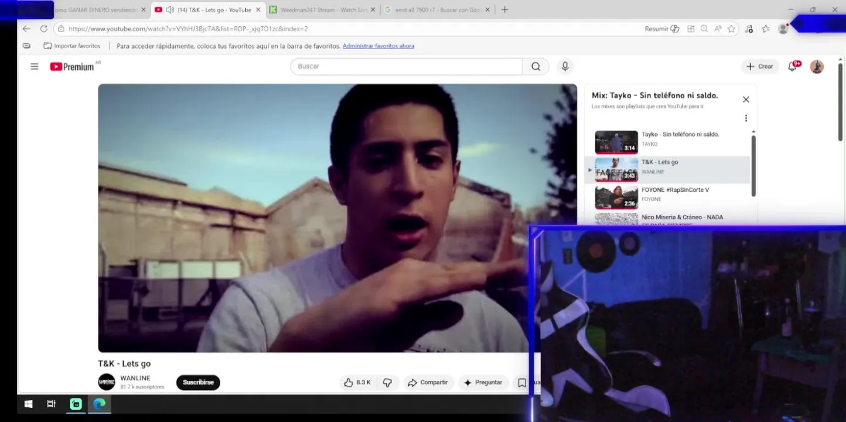Click the zoom magnifier icon in address bar
Screen dimensions: 846x422
704,29
